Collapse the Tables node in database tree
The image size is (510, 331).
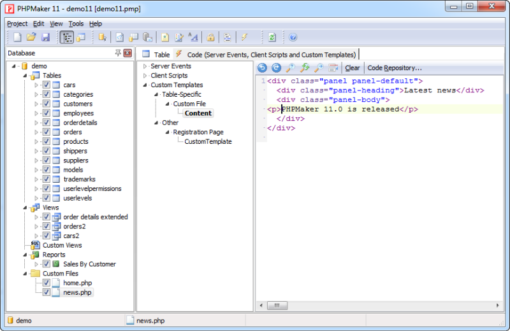coord(25,76)
